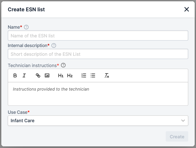Click the Create button
This screenshot has width=196, height=148.
177,136
